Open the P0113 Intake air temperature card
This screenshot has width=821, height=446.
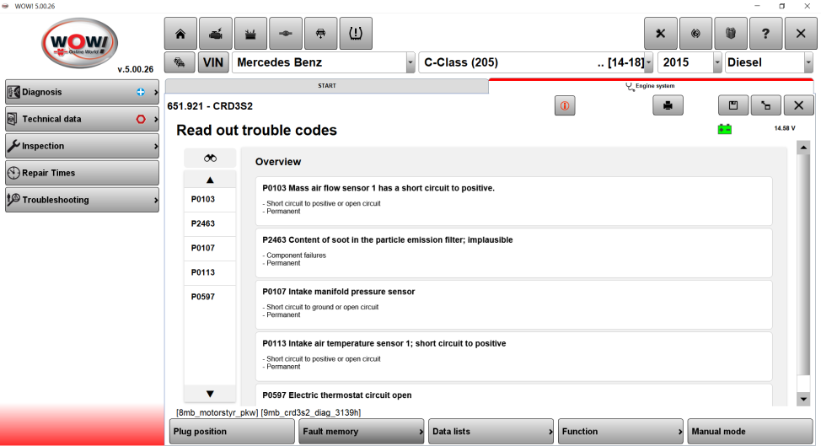point(513,357)
